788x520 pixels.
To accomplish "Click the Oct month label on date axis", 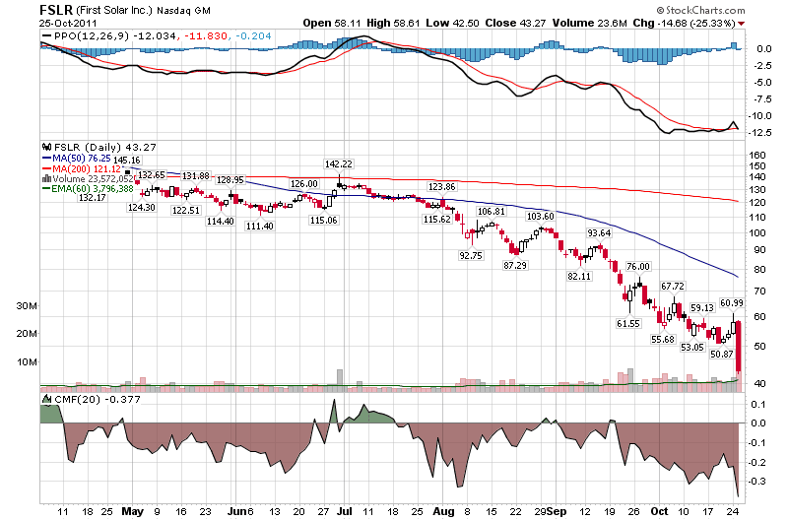I will click(x=659, y=511).
